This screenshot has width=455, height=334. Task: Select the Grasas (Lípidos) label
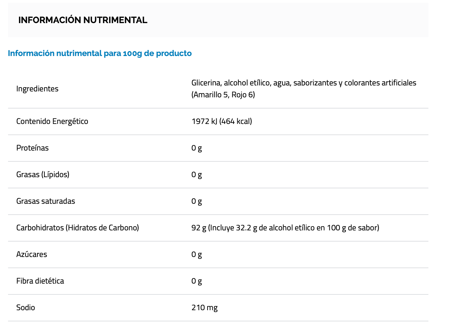[x=43, y=174]
